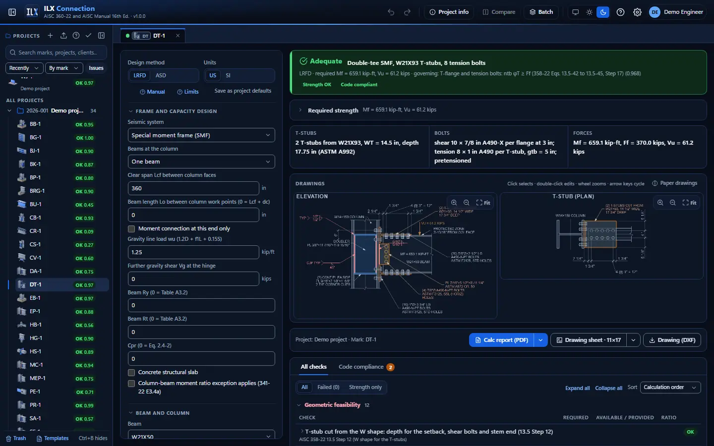Select the LRFD design method
Image resolution: width=714 pixels, height=446 pixels.
point(140,75)
